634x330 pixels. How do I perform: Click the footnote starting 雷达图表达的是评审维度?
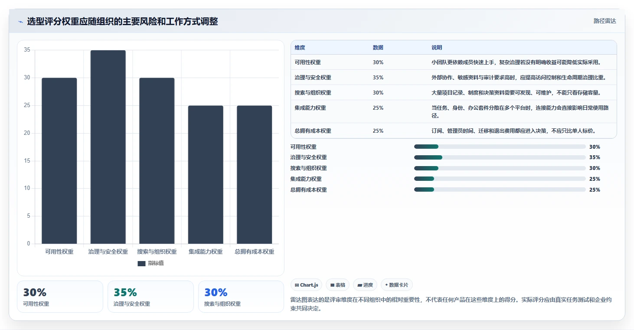(x=451, y=305)
